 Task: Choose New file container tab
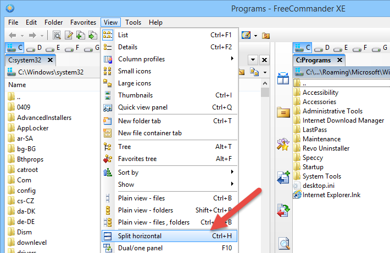point(169,133)
